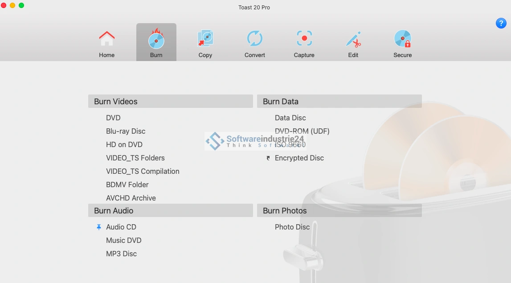Select Blu-ray Disc project

pyautogui.click(x=126, y=131)
